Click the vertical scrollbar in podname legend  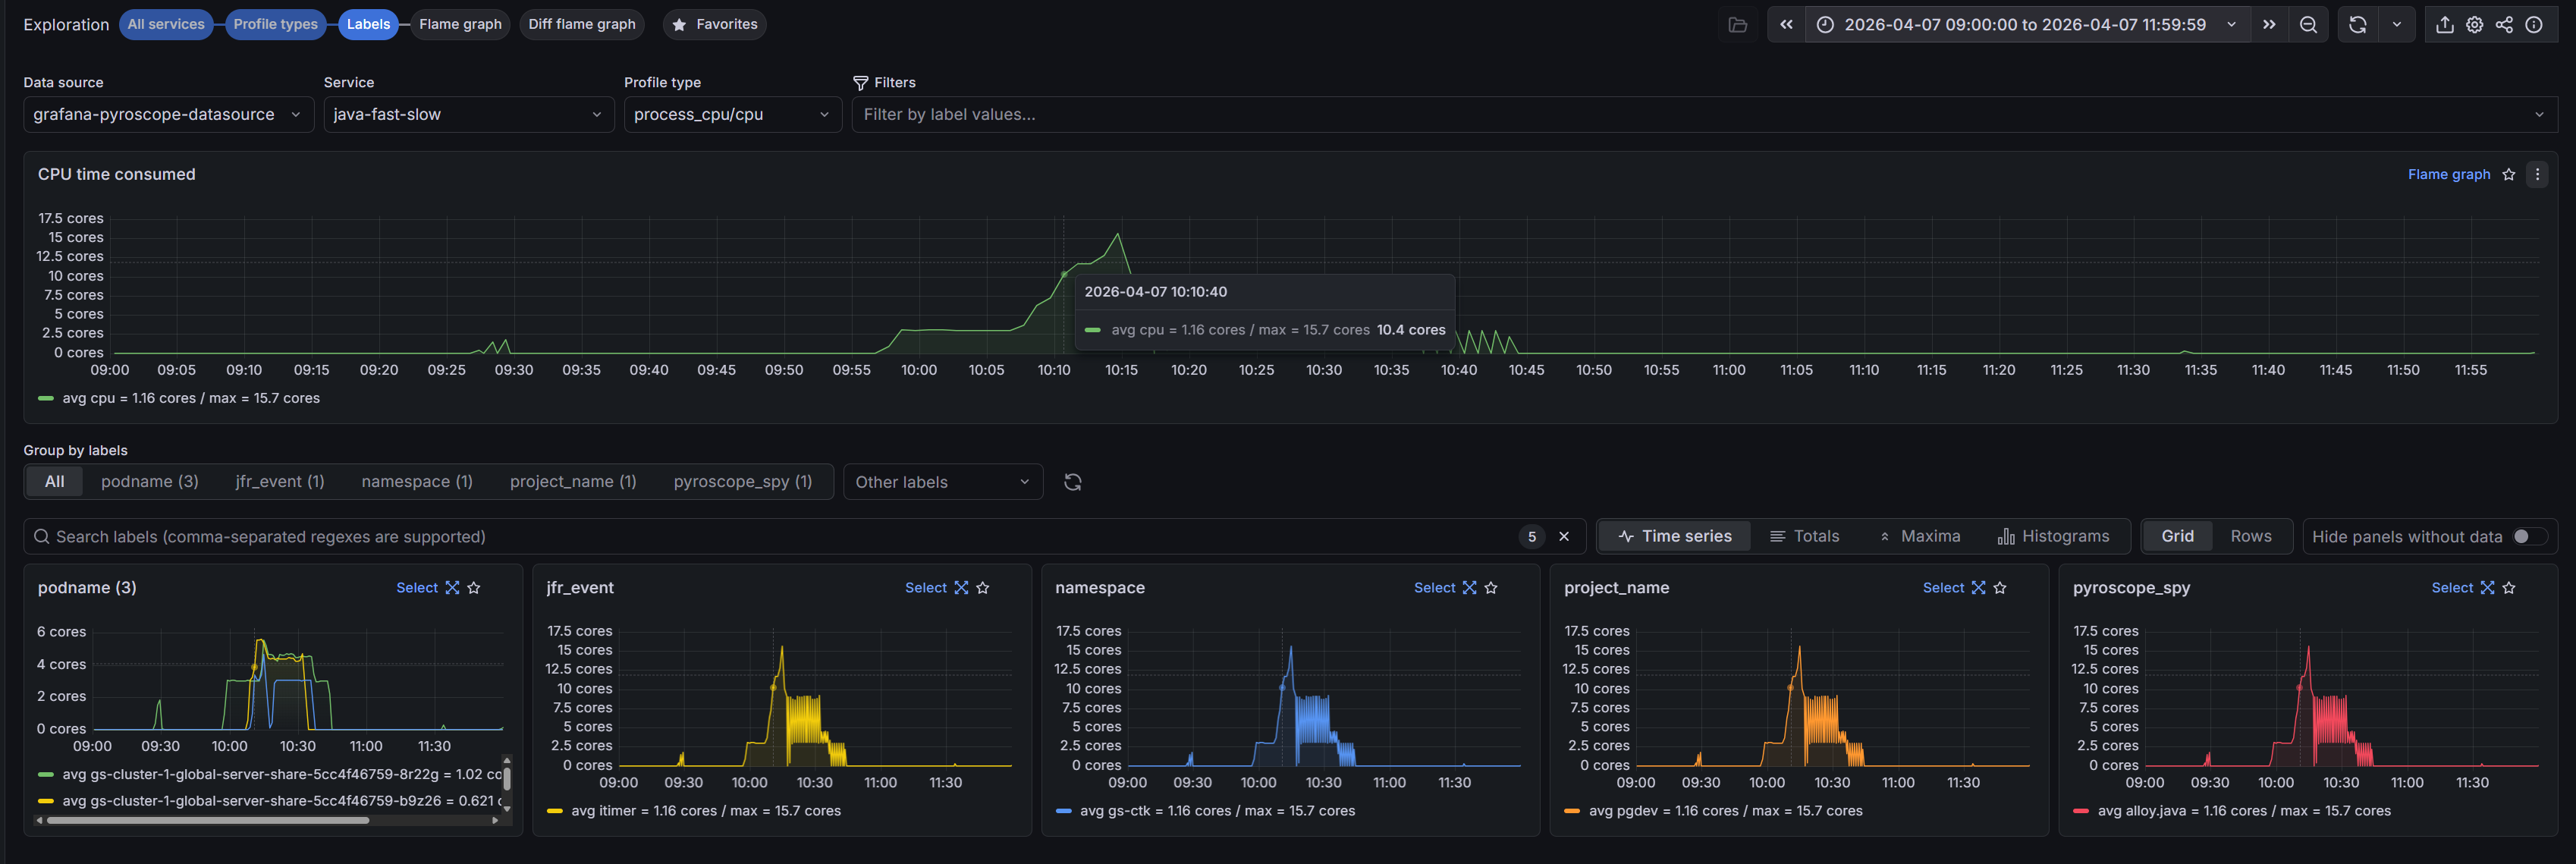[507, 778]
